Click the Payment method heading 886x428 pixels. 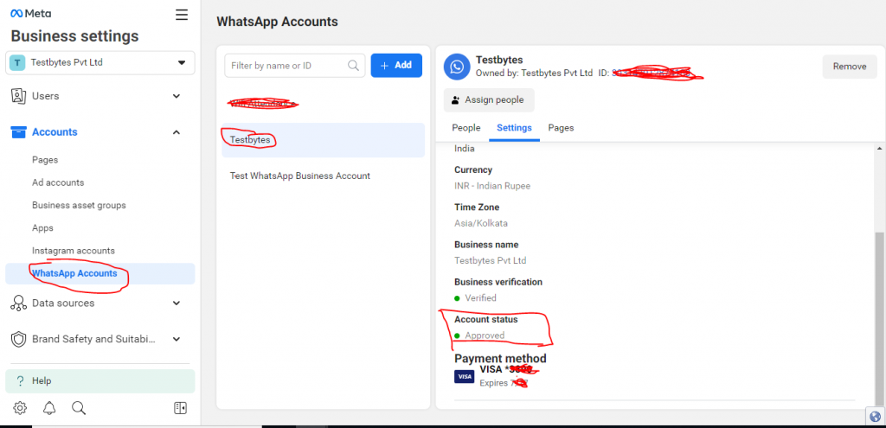pyautogui.click(x=501, y=359)
